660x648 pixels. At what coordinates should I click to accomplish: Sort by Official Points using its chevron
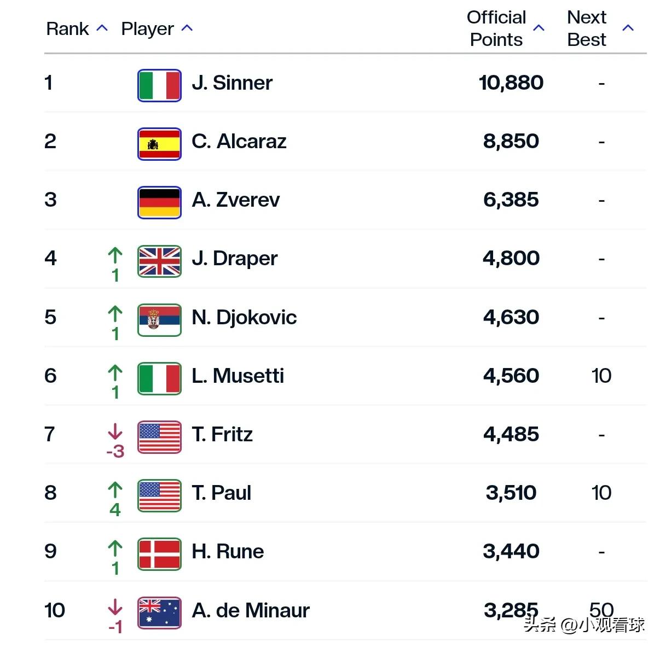point(539,28)
